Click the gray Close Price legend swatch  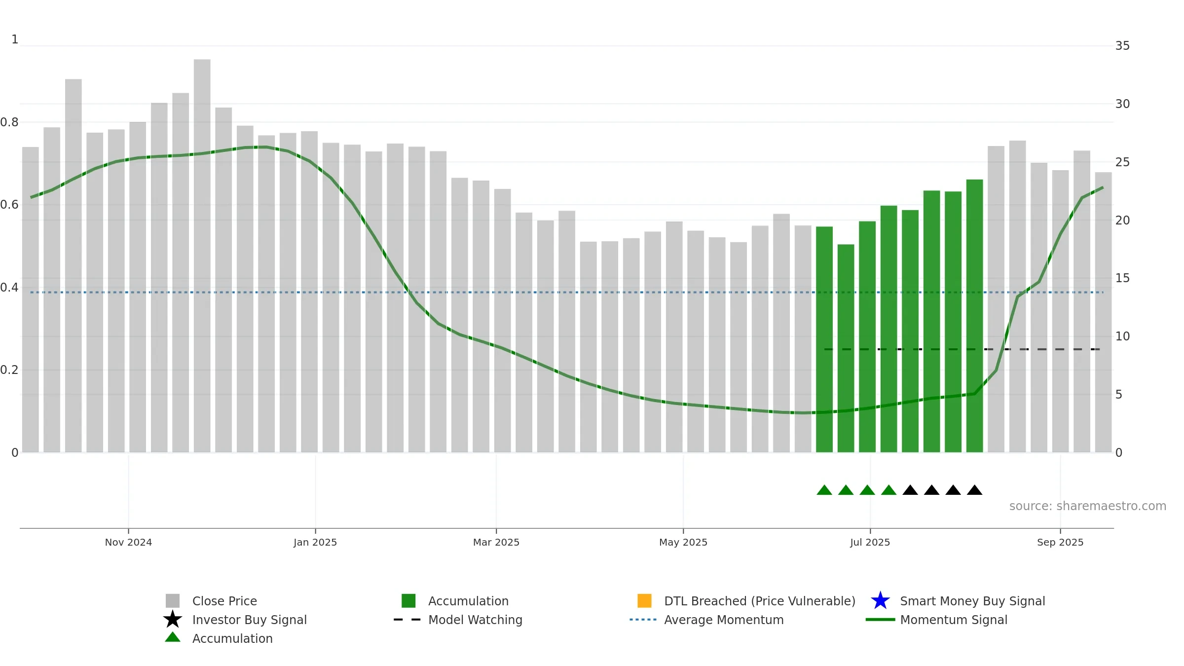[173, 601]
